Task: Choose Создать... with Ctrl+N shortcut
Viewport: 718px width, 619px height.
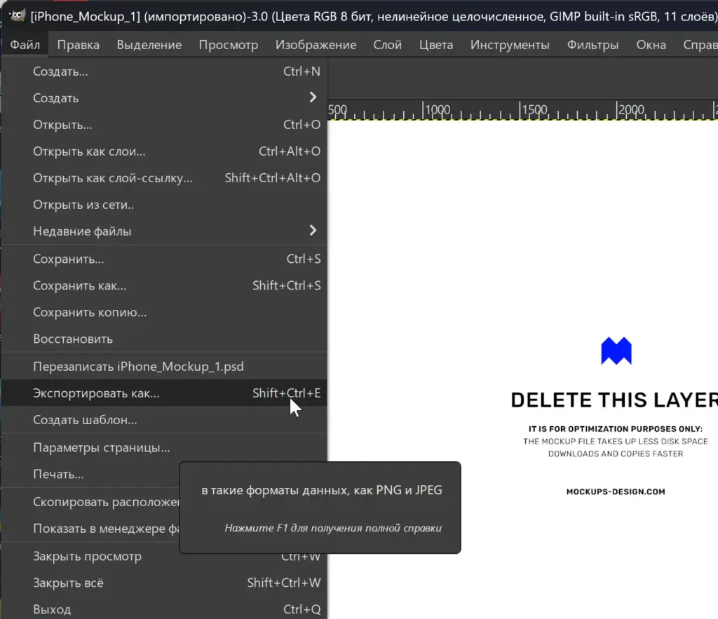Action: 164,72
